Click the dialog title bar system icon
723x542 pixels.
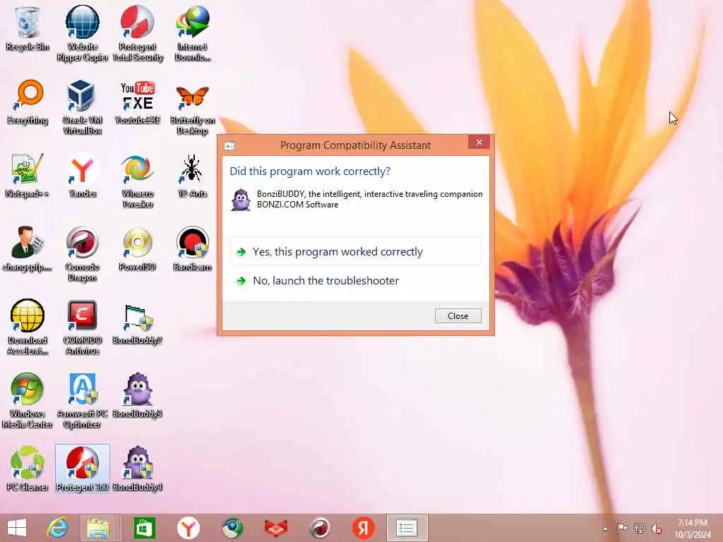229,145
